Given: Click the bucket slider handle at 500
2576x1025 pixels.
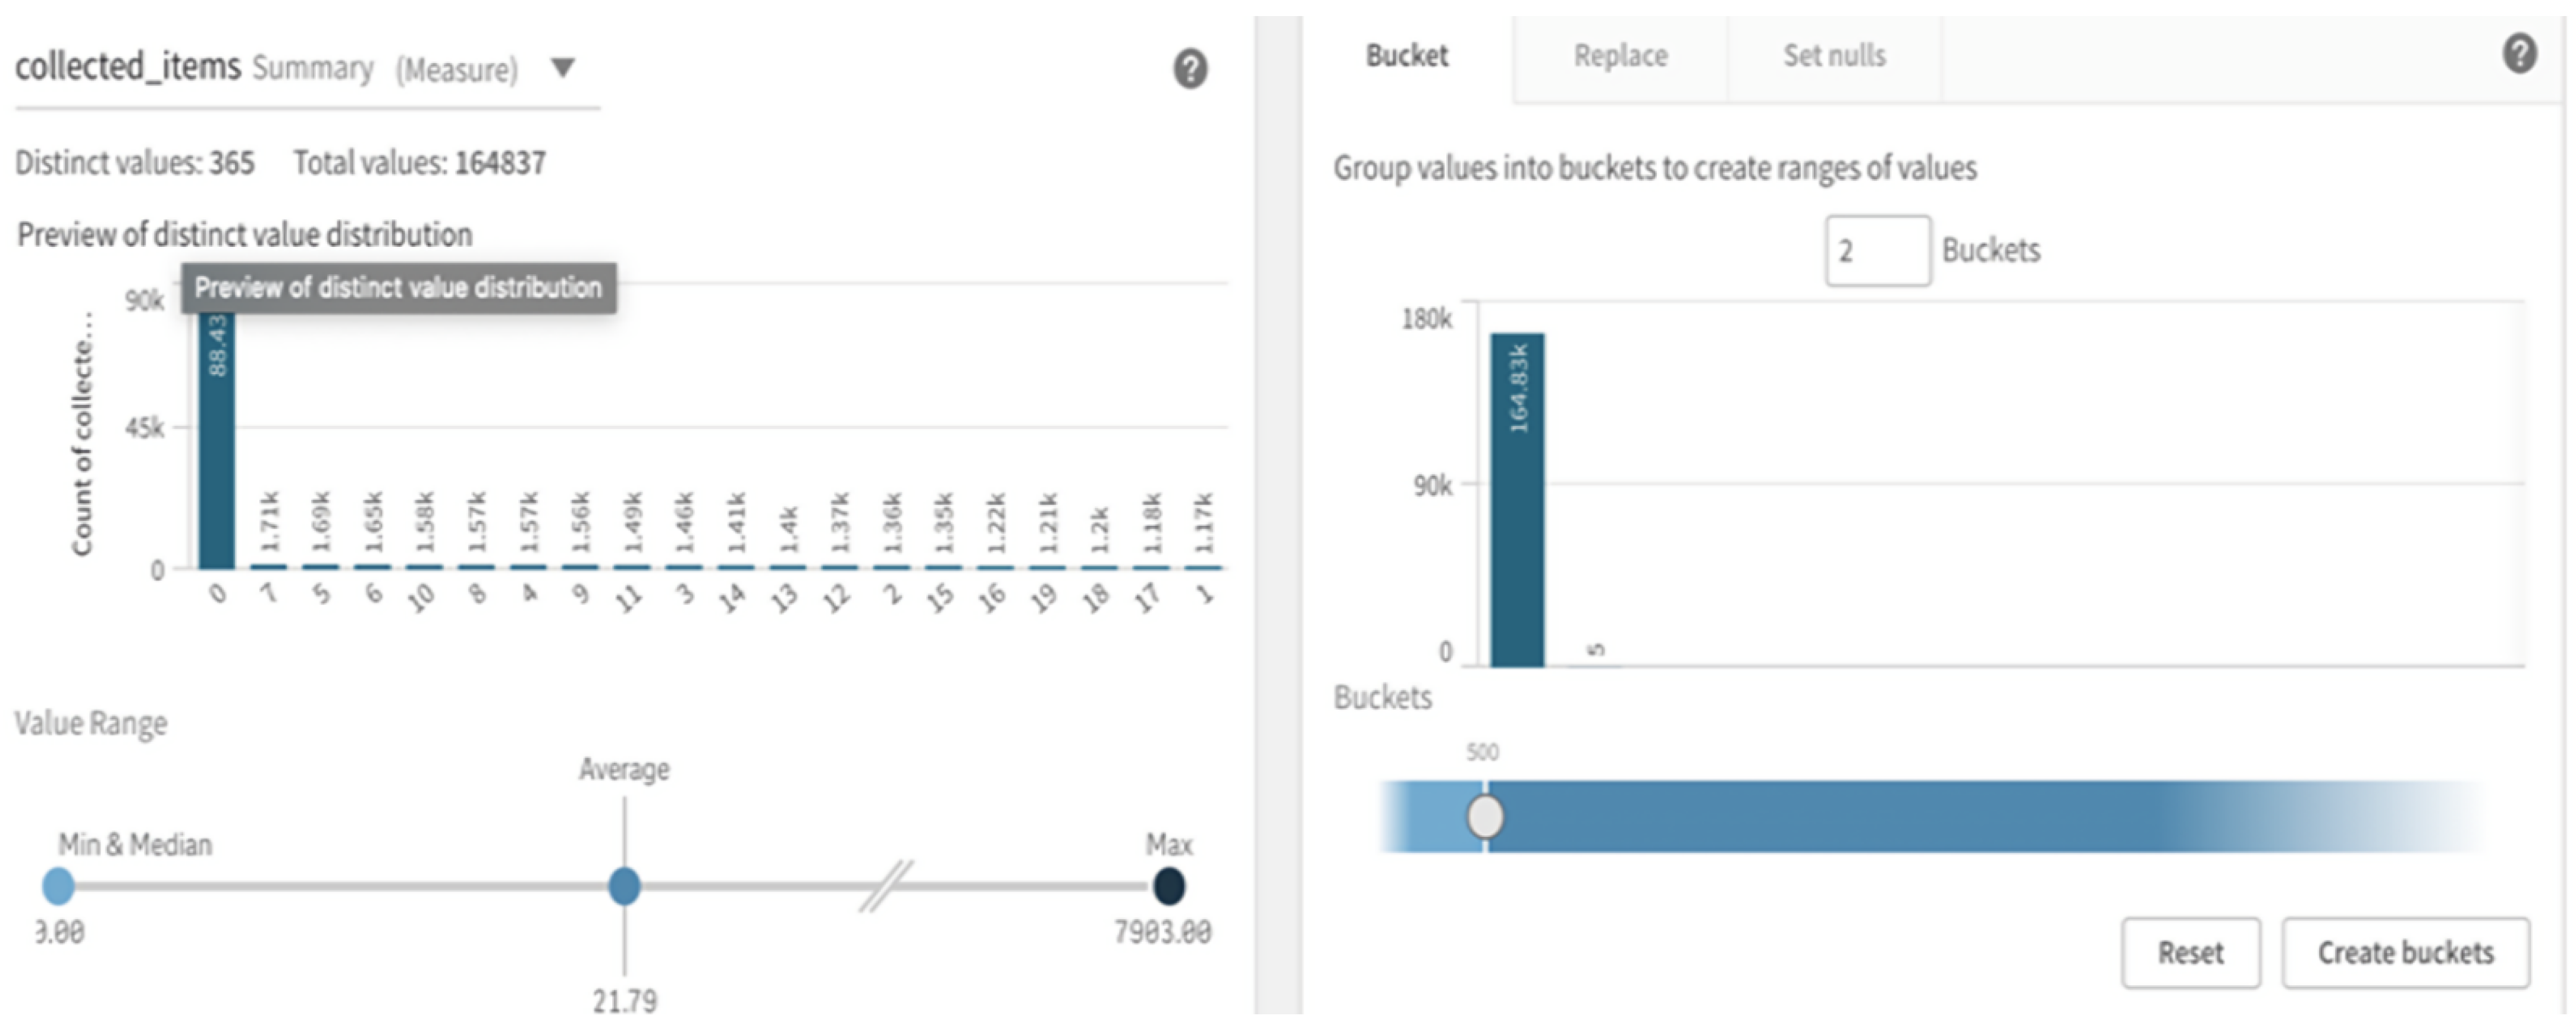Looking at the screenshot, I should (x=1485, y=817).
